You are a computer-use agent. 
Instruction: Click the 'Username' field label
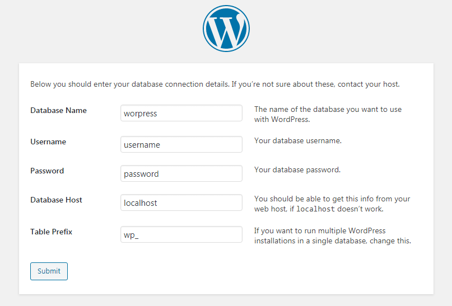(48, 142)
